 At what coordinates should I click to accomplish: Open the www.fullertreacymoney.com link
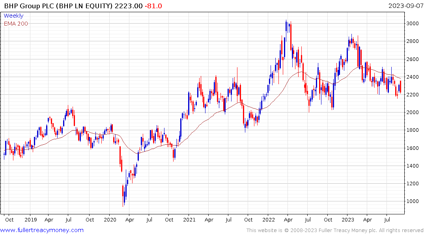coord(42,230)
